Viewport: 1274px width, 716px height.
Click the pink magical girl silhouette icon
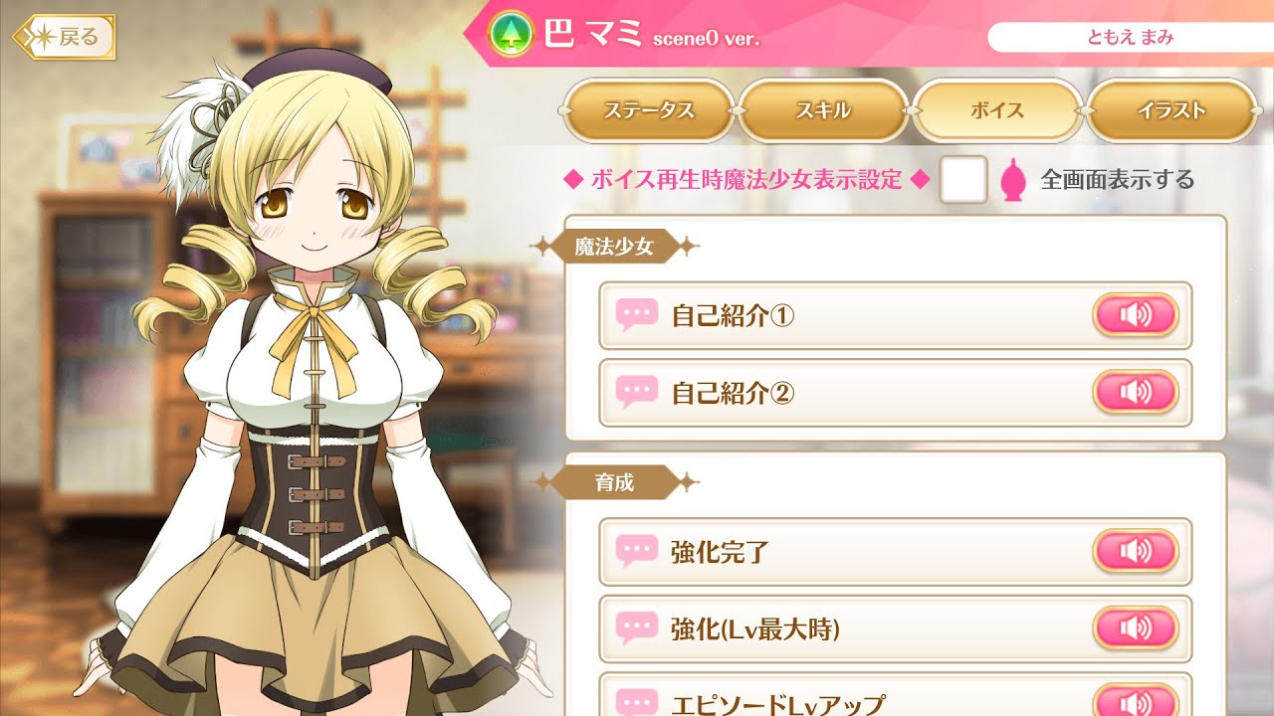(x=1012, y=180)
